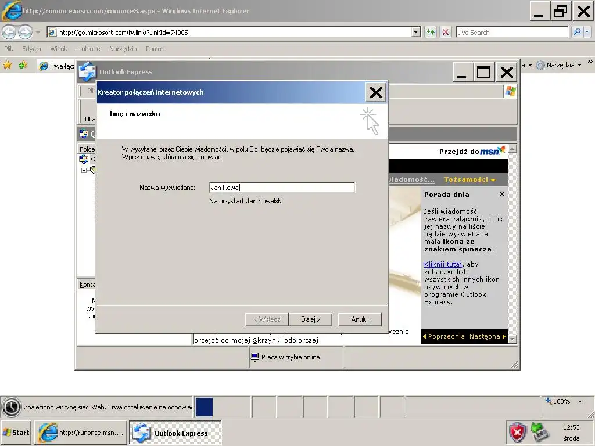Click the Dalej > button in the wizard
Viewport: 595px width, 446px height.
tap(310, 319)
